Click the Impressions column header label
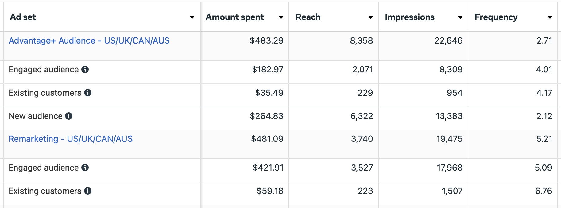561x208 pixels. tap(410, 17)
